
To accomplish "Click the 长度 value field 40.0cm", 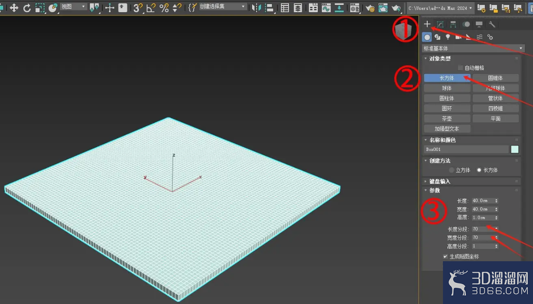I will pyautogui.click(x=483, y=200).
